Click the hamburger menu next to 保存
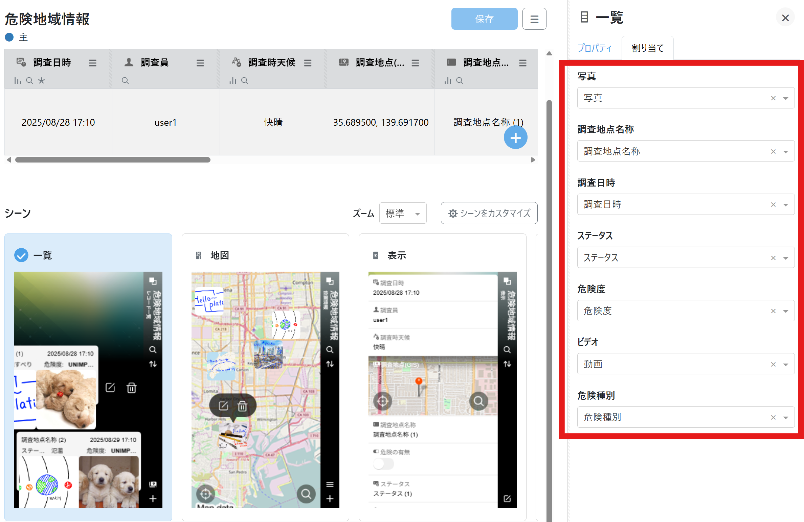This screenshot has height=522, width=804. point(534,19)
